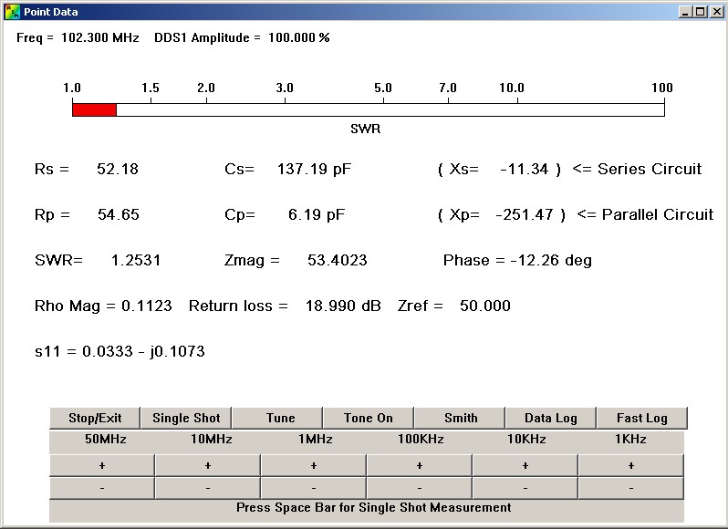The width and height of the screenshot is (728, 529).
Task: Increase frequency by 10MHz with plus
Action: coord(207,465)
